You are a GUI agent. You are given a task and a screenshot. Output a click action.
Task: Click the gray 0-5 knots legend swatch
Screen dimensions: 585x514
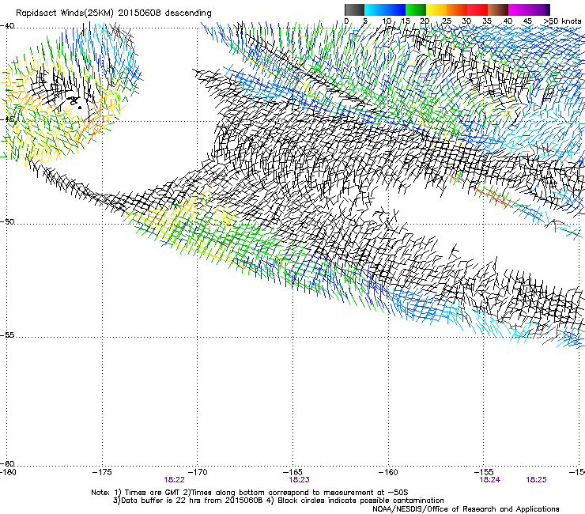354,9
